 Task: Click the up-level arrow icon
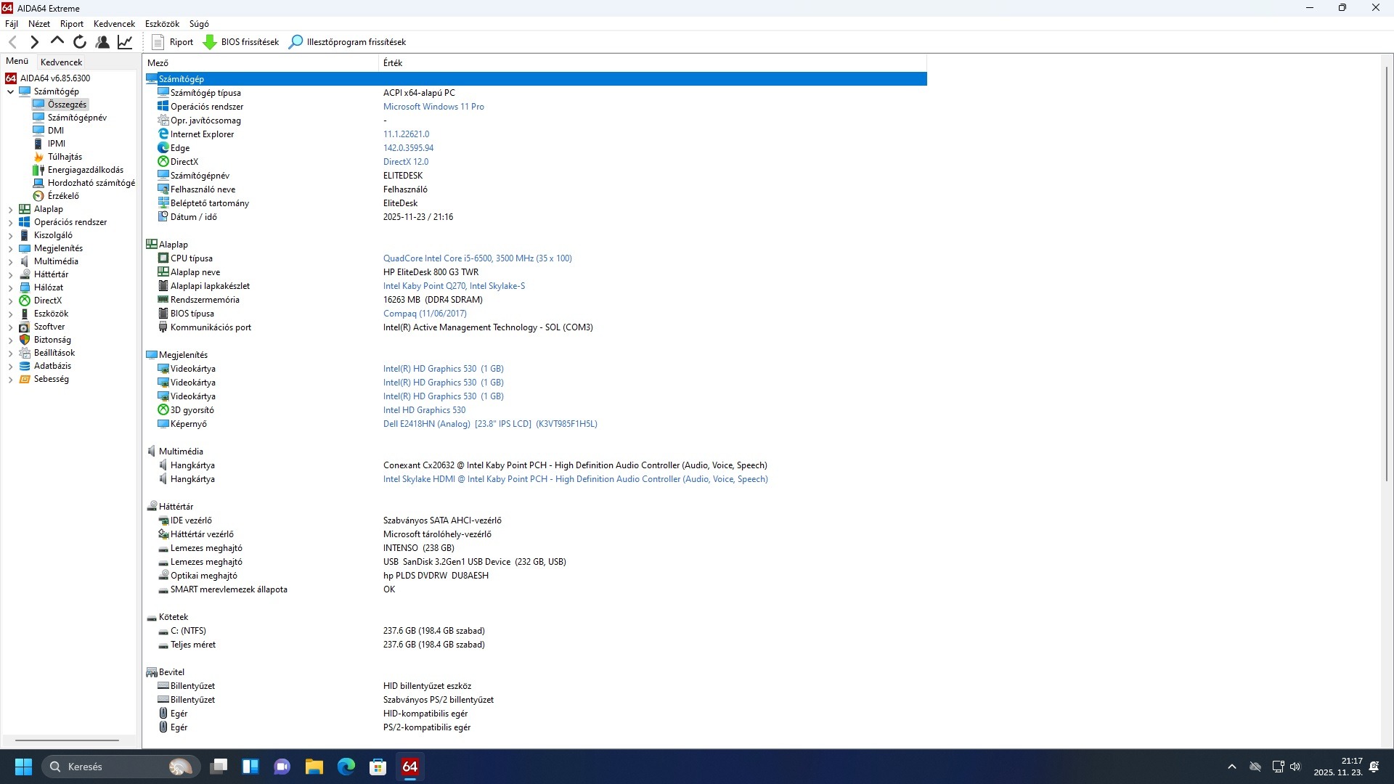pos(57,41)
